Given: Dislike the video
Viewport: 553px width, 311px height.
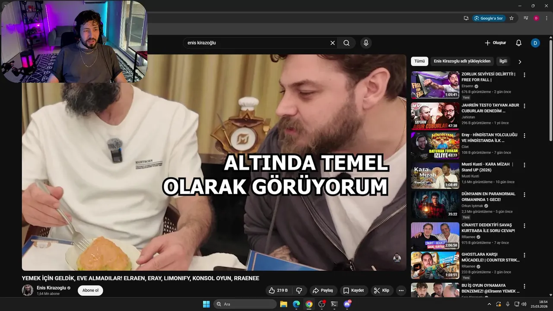Looking at the screenshot, I should 299,290.
